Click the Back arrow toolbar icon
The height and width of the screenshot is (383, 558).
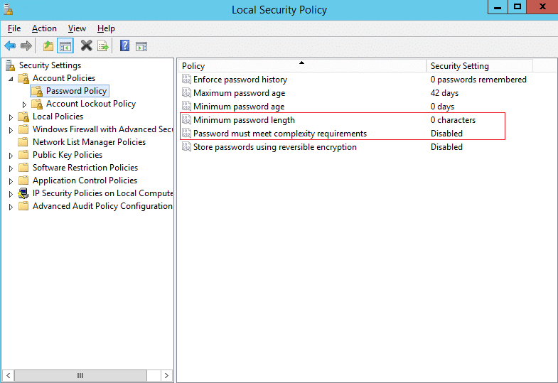coord(10,46)
